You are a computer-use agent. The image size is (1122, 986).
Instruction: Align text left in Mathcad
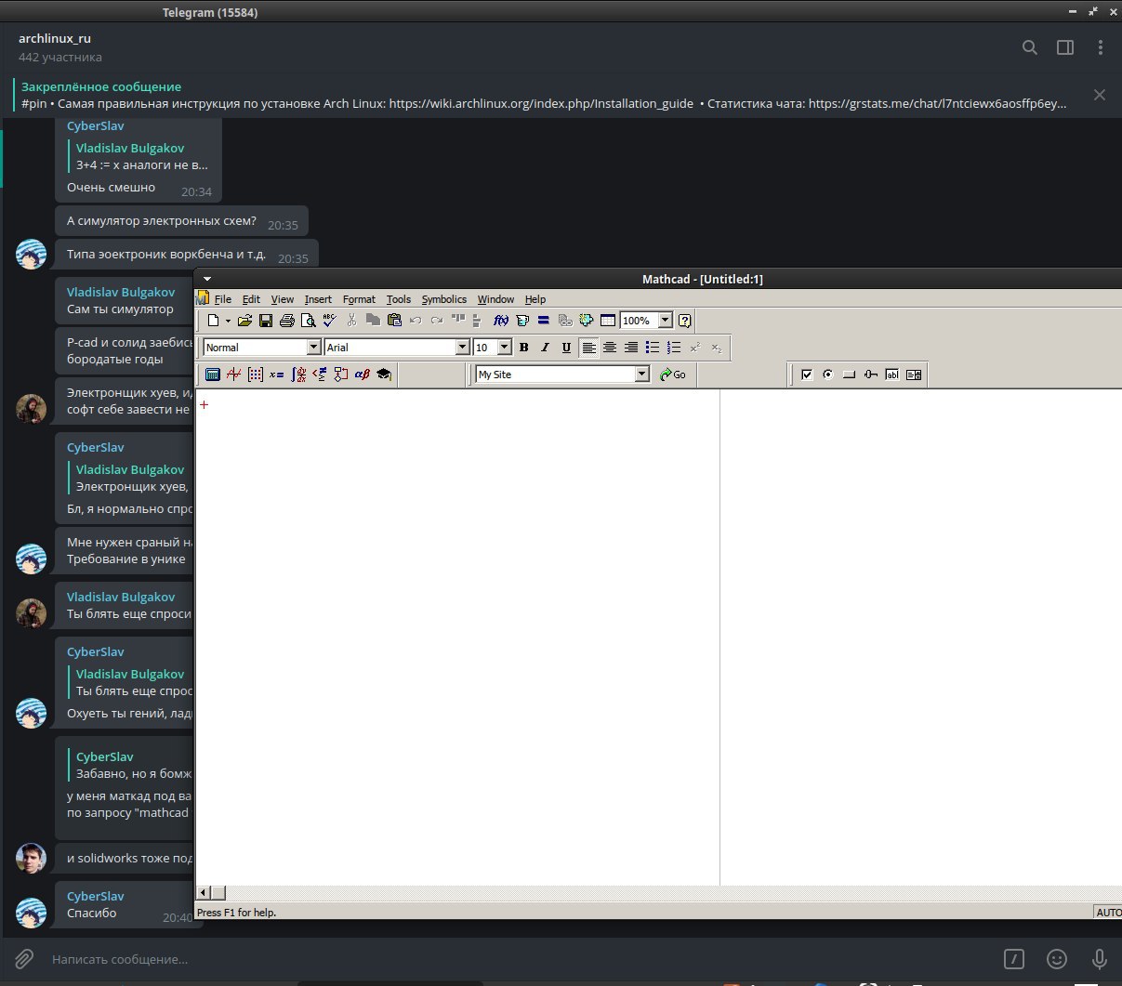(x=588, y=348)
